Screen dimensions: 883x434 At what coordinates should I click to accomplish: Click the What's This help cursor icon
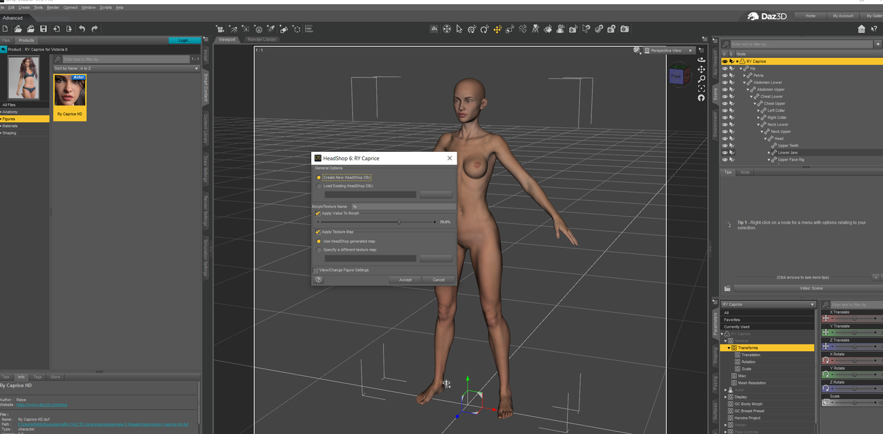click(875, 29)
